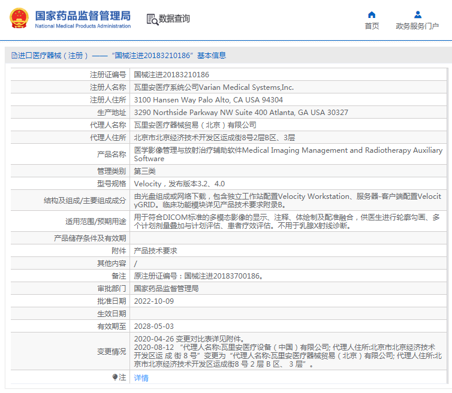Click 注册人名称 label
This screenshot has height=393, width=452.
click(x=108, y=87)
